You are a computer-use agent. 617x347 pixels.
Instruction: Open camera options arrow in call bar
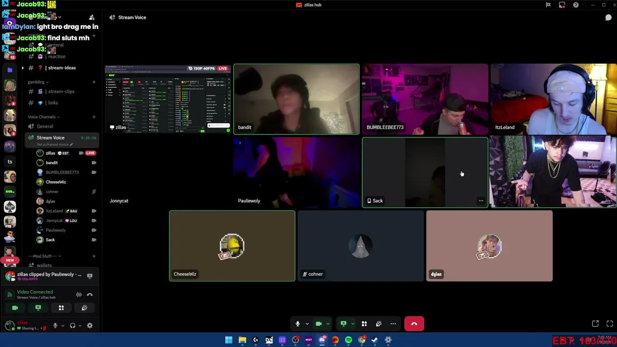[x=328, y=324]
